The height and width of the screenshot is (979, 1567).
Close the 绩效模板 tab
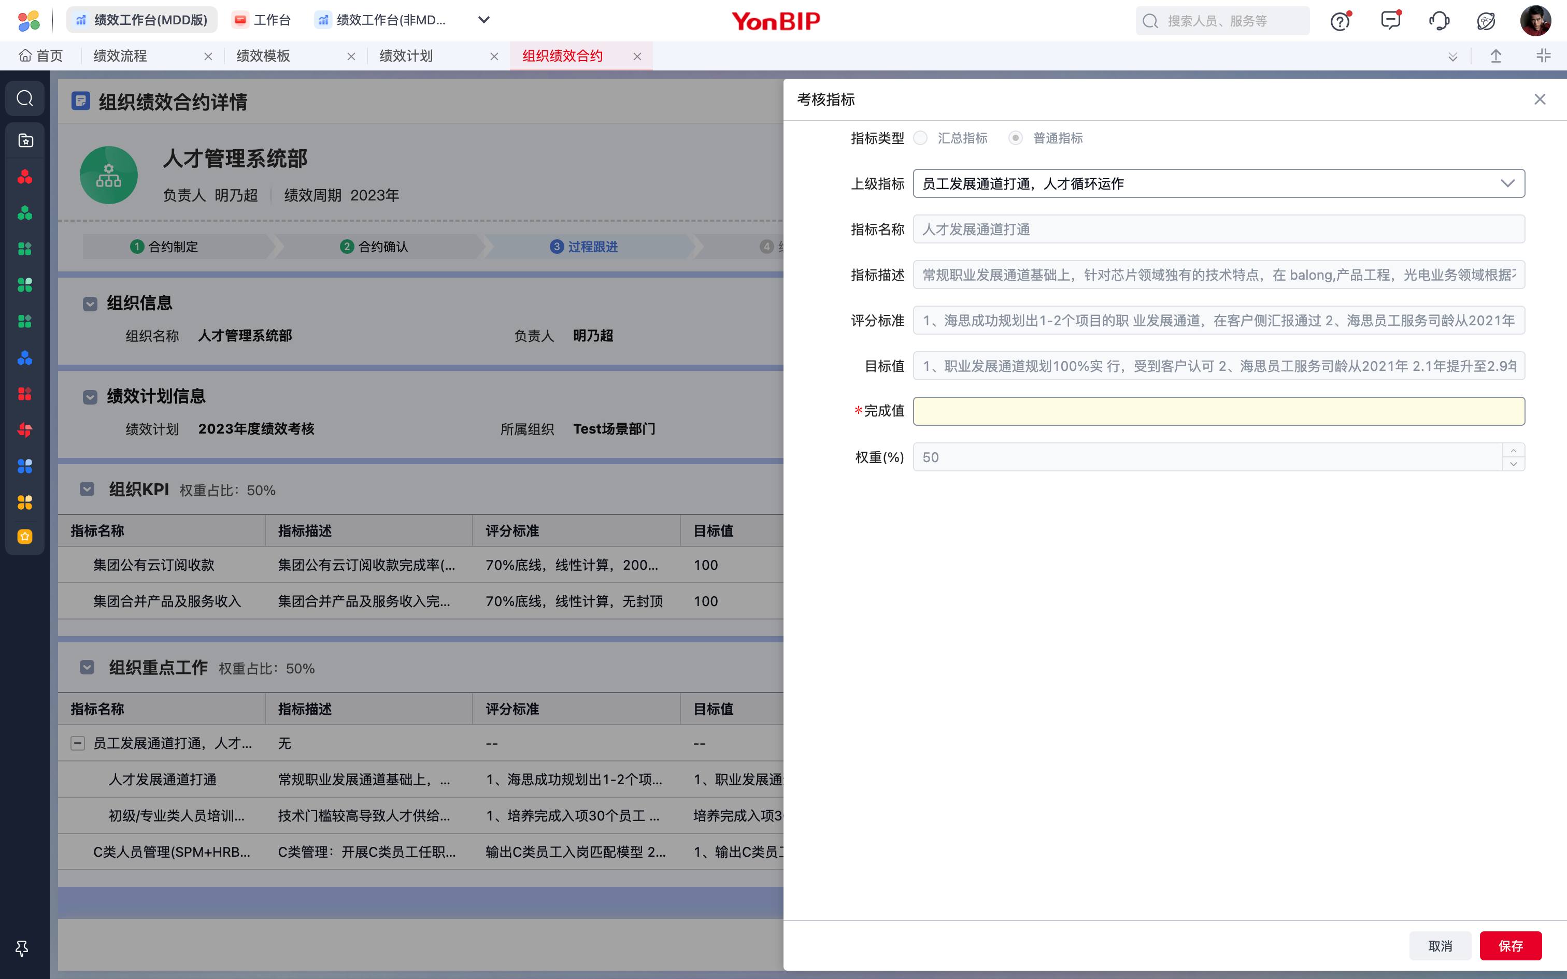(x=351, y=56)
